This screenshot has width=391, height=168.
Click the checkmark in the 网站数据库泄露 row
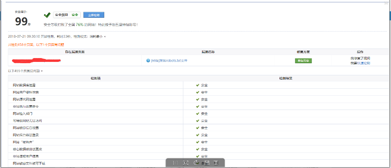[x=198, y=85]
